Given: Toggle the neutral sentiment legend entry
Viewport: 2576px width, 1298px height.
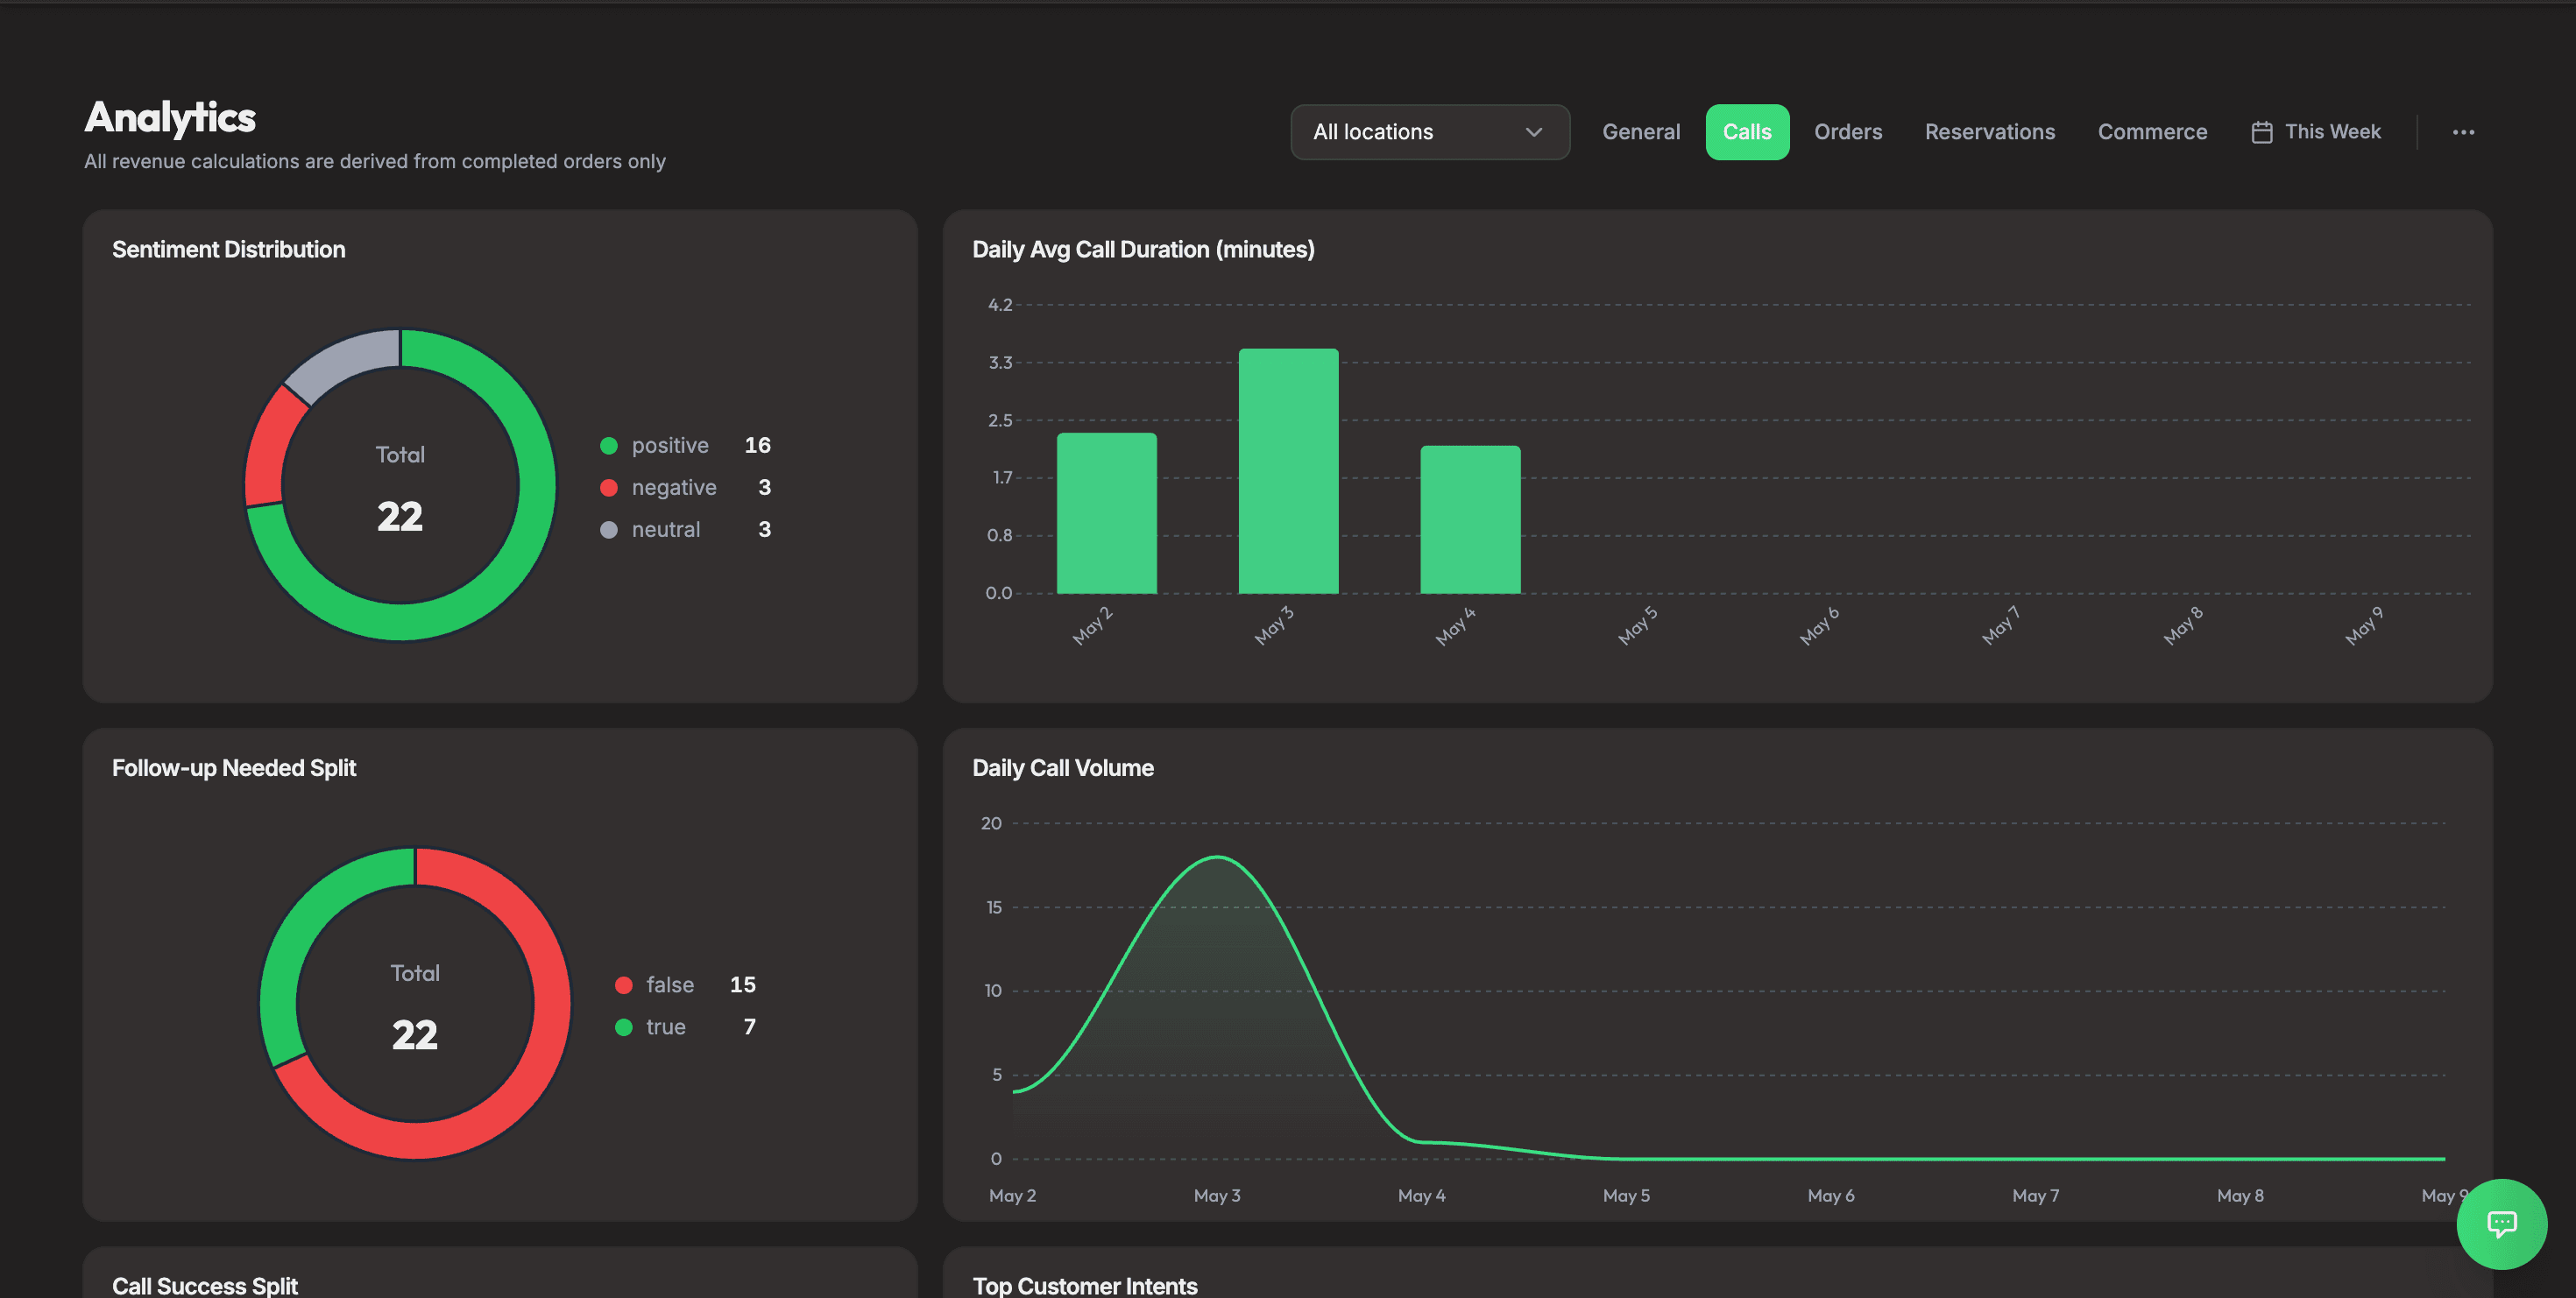Looking at the screenshot, I should click(x=685, y=530).
